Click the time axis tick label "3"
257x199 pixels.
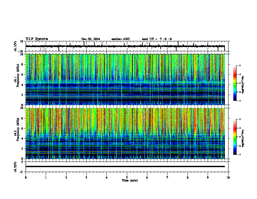click(x=86, y=178)
